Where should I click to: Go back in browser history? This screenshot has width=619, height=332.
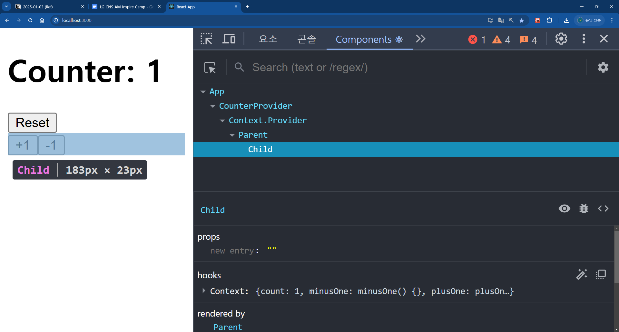pos(7,20)
